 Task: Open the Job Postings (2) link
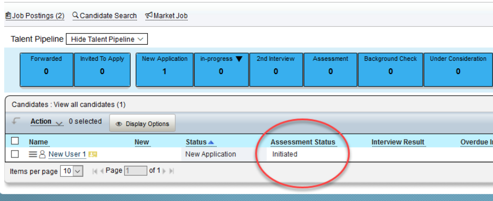[35, 16]
